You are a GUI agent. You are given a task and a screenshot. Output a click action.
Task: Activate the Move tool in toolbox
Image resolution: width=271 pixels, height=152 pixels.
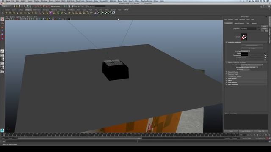[x=2, y=31]
